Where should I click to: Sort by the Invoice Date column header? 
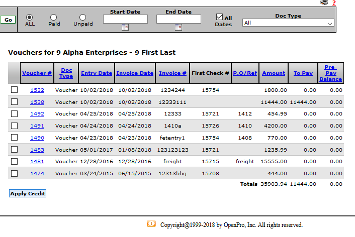[x=135, y=73]
